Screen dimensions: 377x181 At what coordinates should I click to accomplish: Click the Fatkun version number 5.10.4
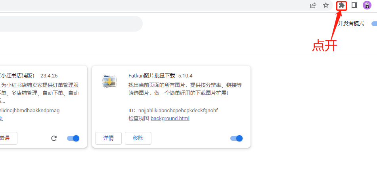tap(186, 75)
